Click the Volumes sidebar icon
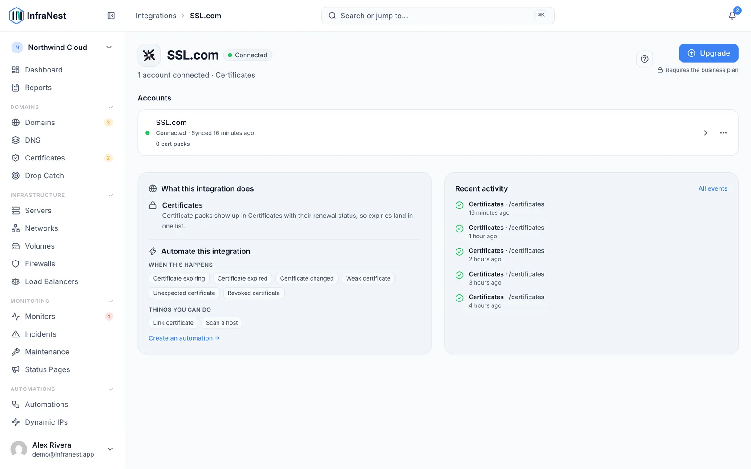 [16, 246]
